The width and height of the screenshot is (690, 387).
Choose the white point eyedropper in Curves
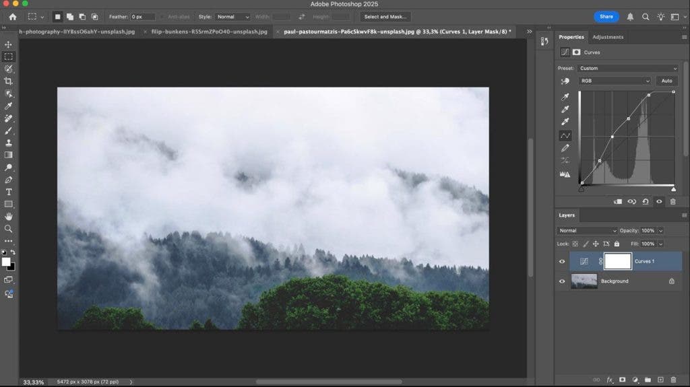coord(565,121)
